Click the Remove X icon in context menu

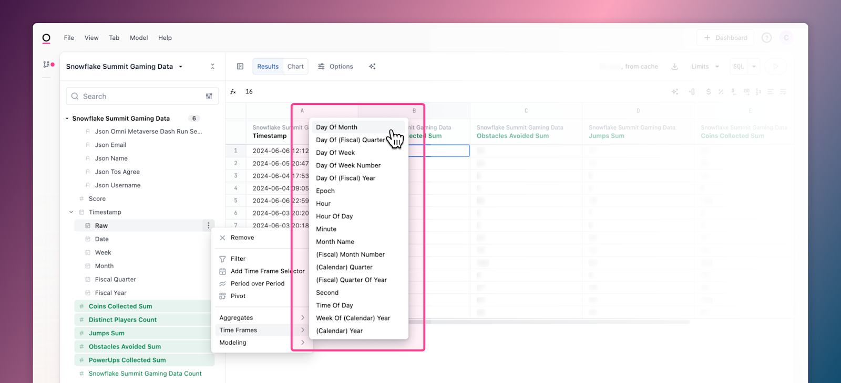click(222, 238)
